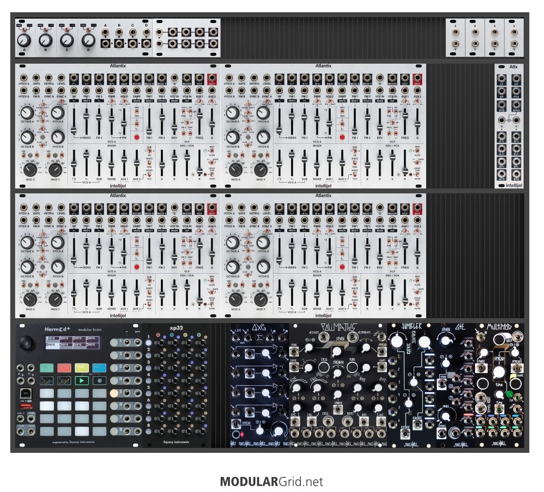544x492 pixels.
Task: Click the GTE SPAN knob
Action: point(446,342)
